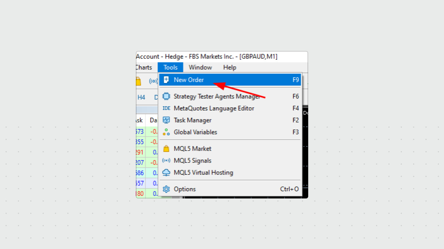Open Task Manager from Tools menu
The height and width of the screenshot is (249, 444).
(192, 120)
